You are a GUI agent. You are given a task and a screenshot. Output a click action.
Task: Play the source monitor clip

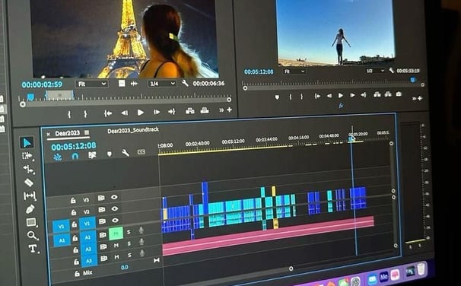pyautogui.click(x=141, y=113)
